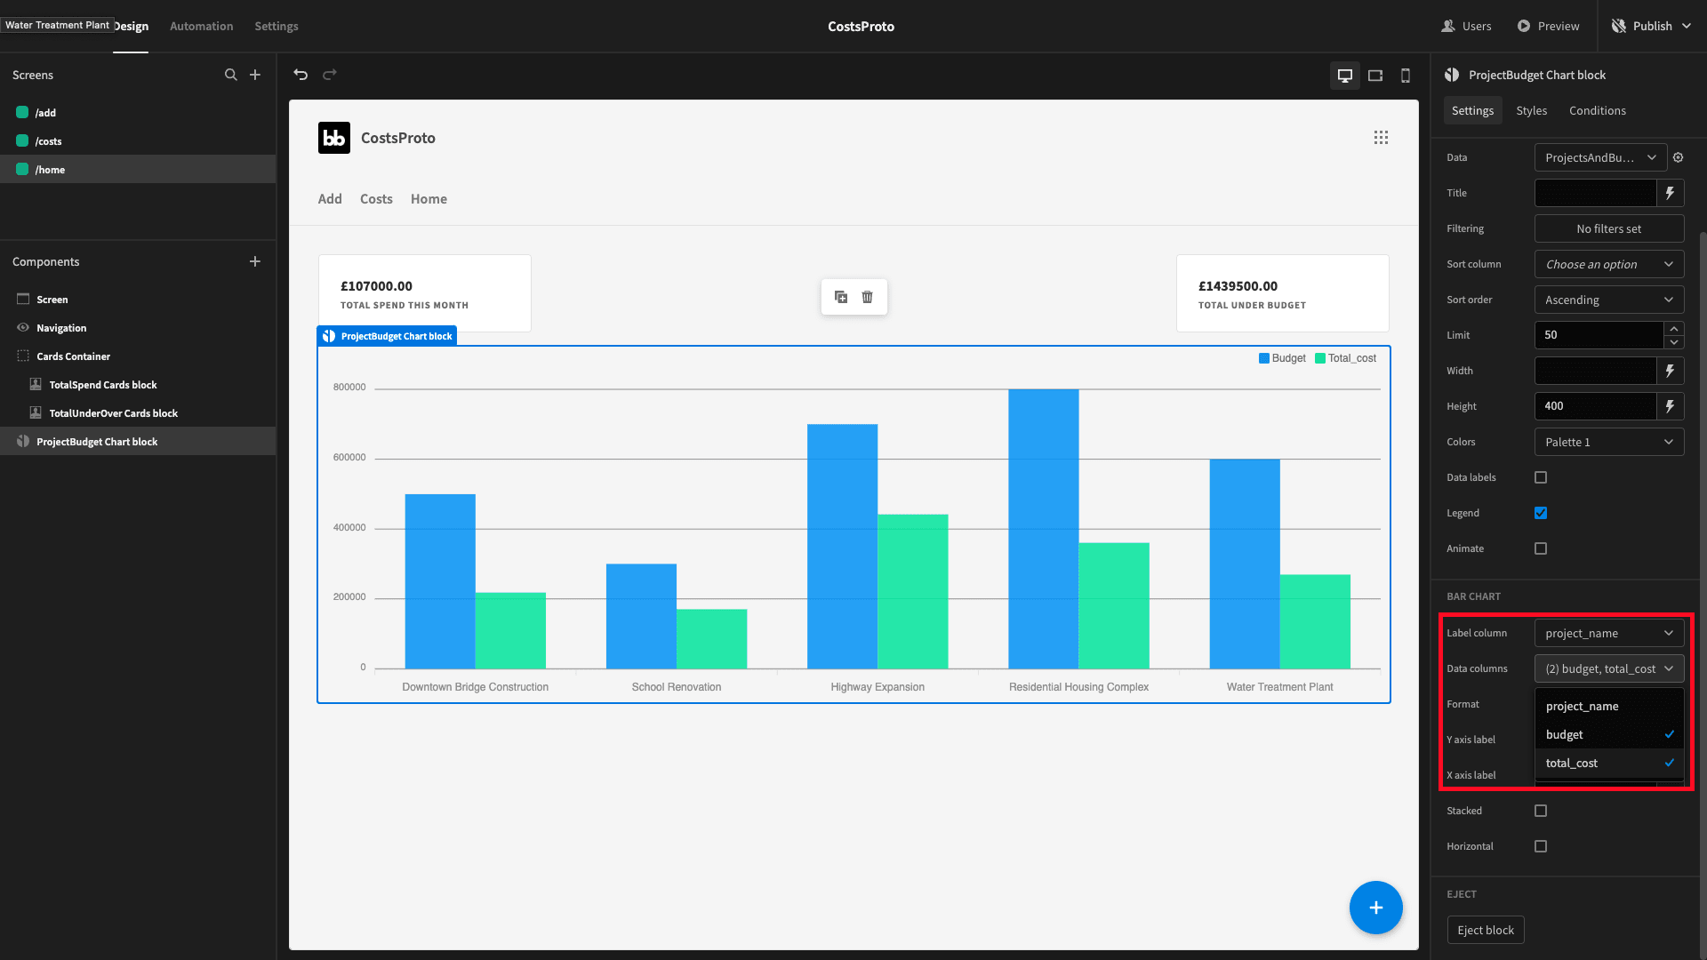Click the Eject block button

(x=1486, y=930)
